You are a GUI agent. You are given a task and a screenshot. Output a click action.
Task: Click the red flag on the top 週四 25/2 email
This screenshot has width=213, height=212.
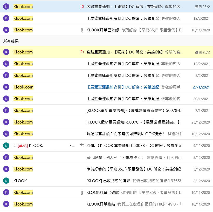coord(82,7)
